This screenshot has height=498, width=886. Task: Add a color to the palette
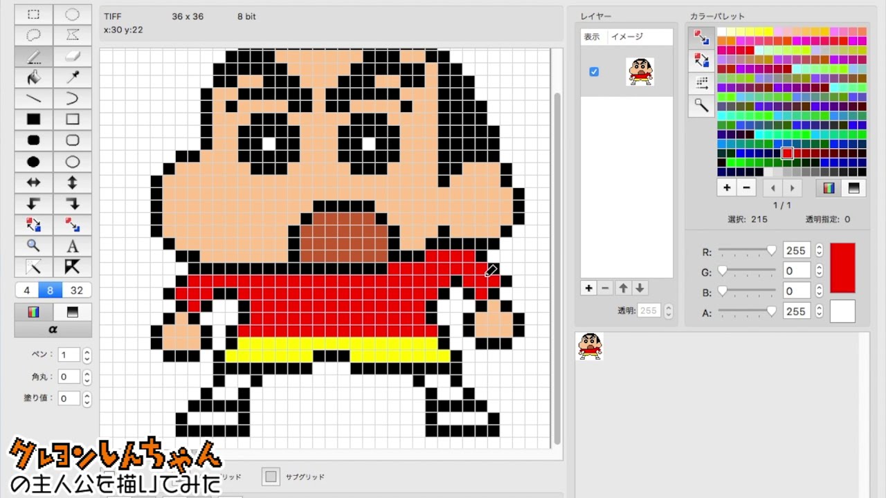727,187
